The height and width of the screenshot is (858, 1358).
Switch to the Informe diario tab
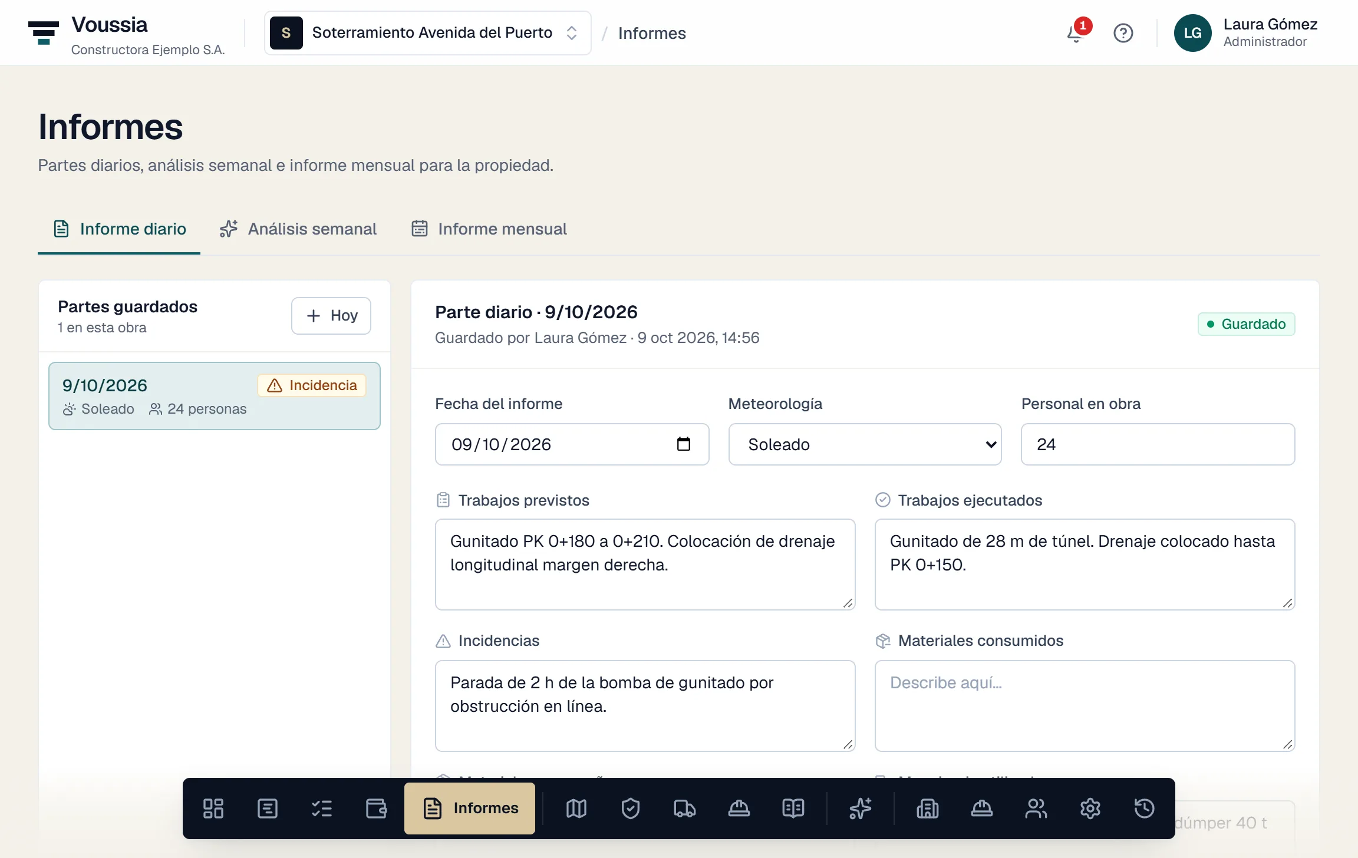[x=119, y=229]
